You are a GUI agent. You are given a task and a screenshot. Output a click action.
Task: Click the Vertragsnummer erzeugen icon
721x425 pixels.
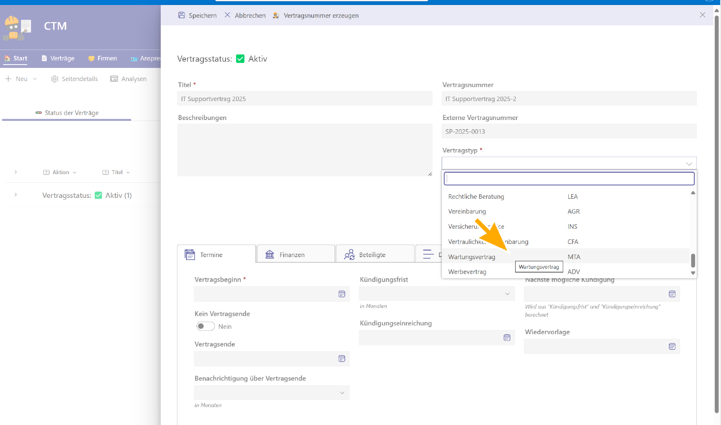click(276, 15)
